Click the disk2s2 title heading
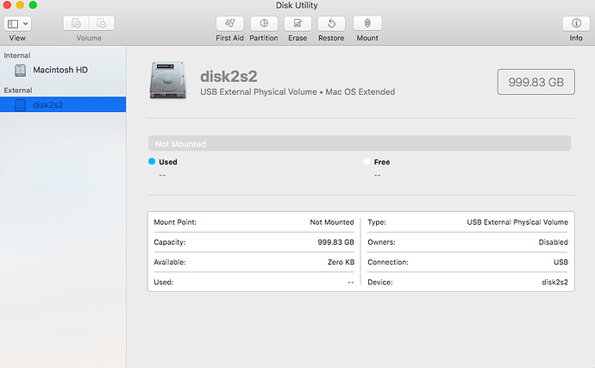Viewport: 595px width, 368px height. coord(229,76)
